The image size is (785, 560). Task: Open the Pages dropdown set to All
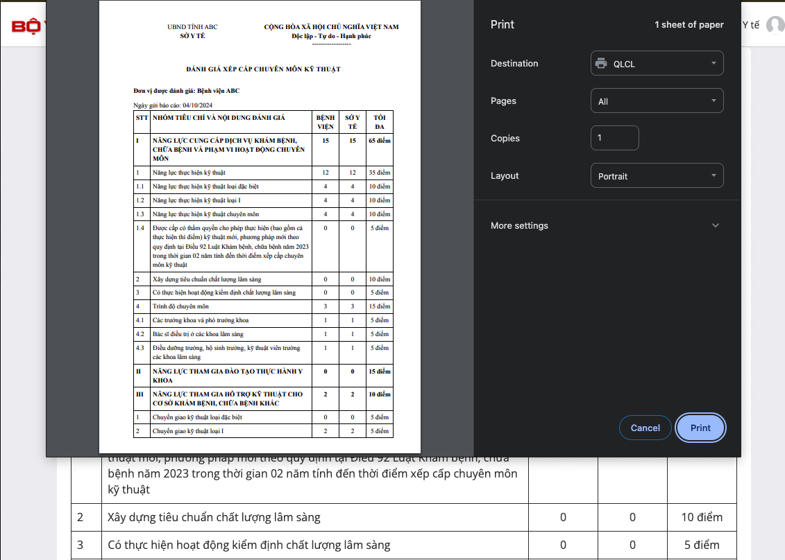click(657, 101)
